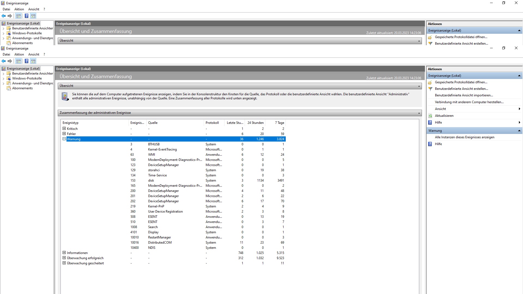Screen dimensions: 523x294
Task: Click lower window's Gespeicherte Protokolldatei öffnen folder icon
Action: click(x=430, y=82)
